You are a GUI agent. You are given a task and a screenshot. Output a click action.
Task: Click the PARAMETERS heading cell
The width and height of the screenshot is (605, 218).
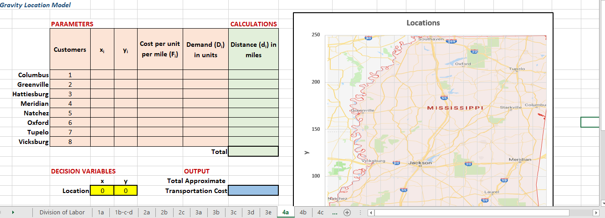coord(72,24)
